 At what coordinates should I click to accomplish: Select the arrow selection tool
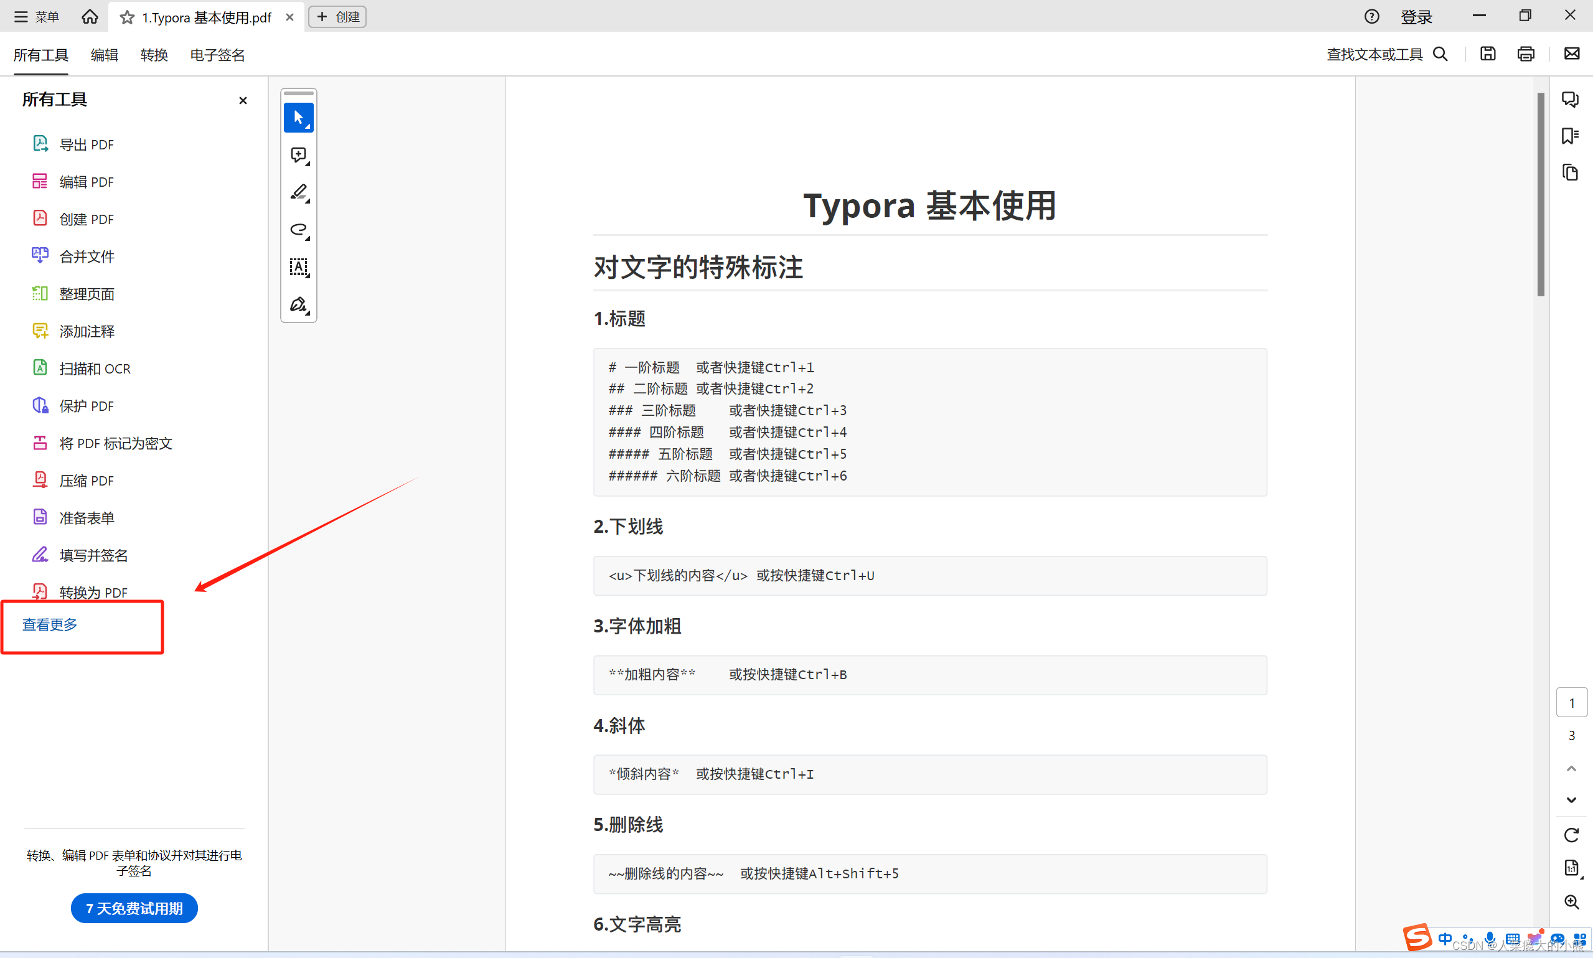tap(298, 118)
